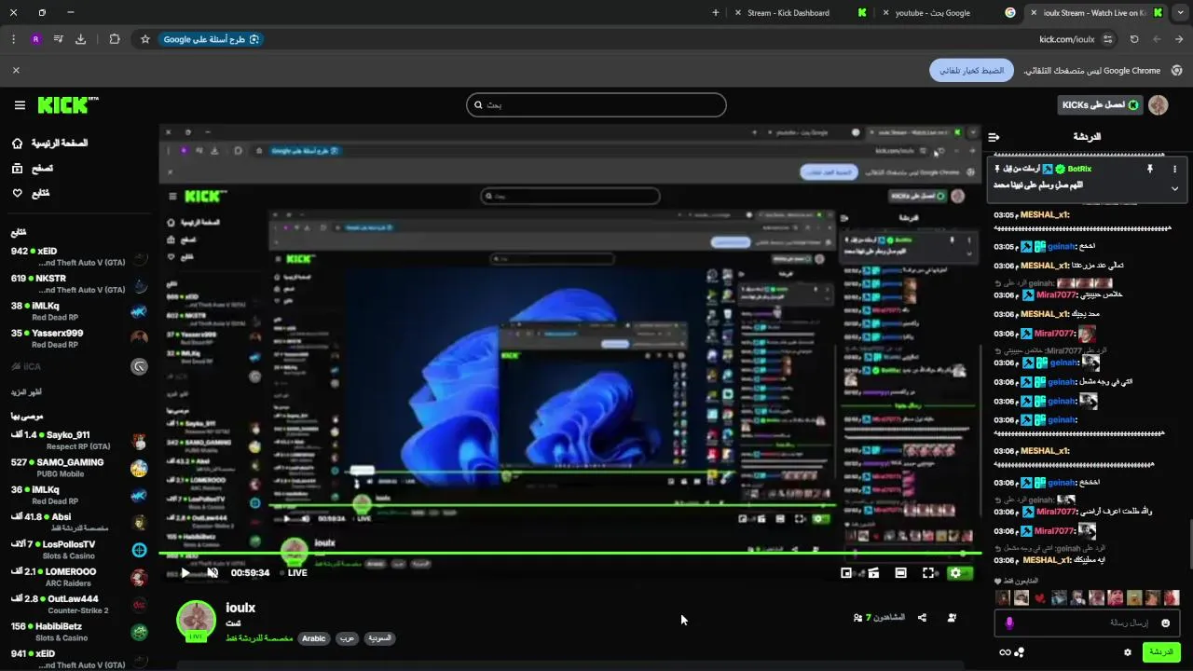Open chat settings gear
1193x671 pixels.
[1128, 652]
